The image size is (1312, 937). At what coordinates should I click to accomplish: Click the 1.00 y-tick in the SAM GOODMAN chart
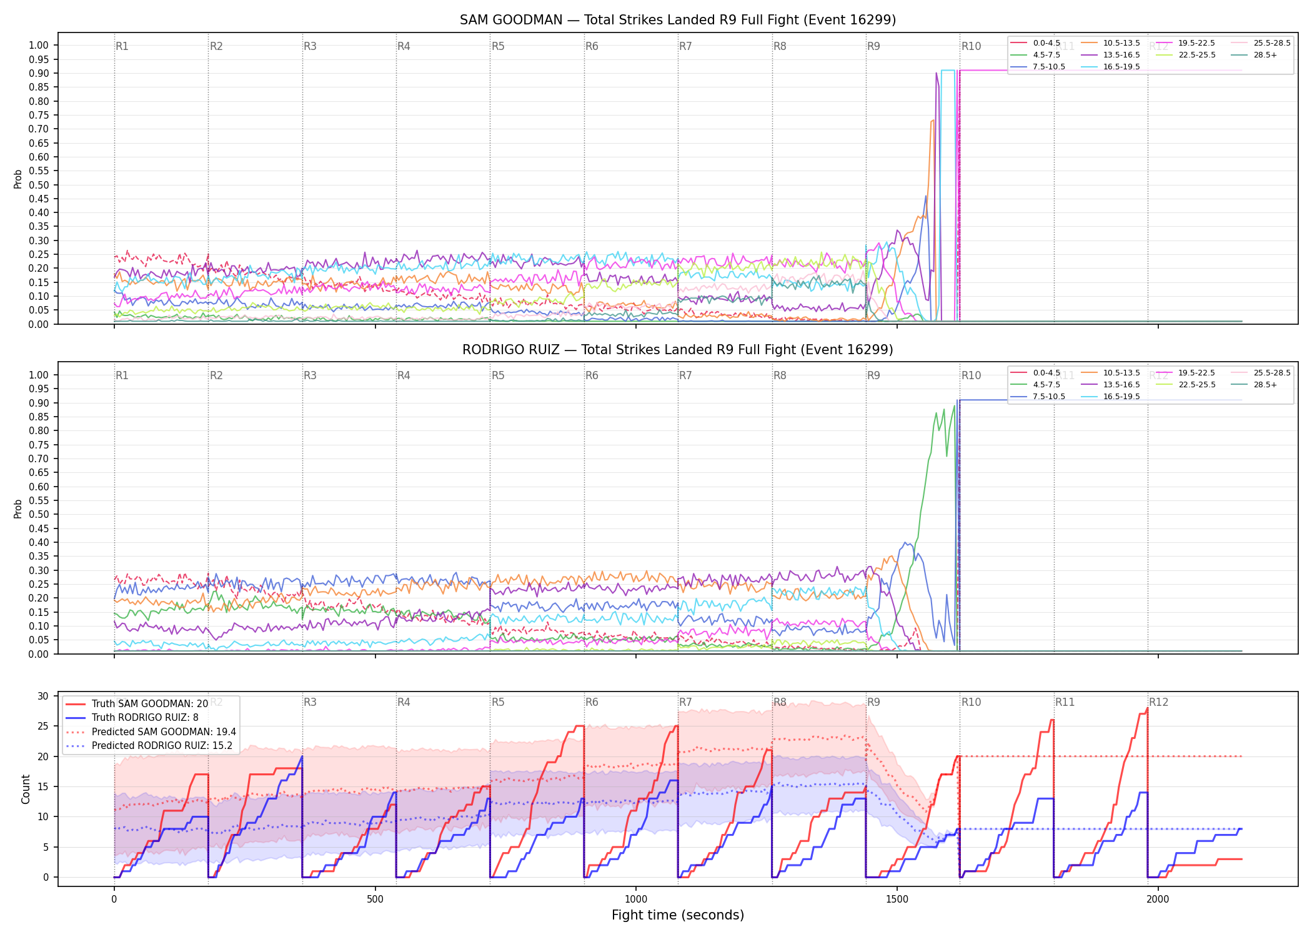pyautogui.click(x=39, y=45)
